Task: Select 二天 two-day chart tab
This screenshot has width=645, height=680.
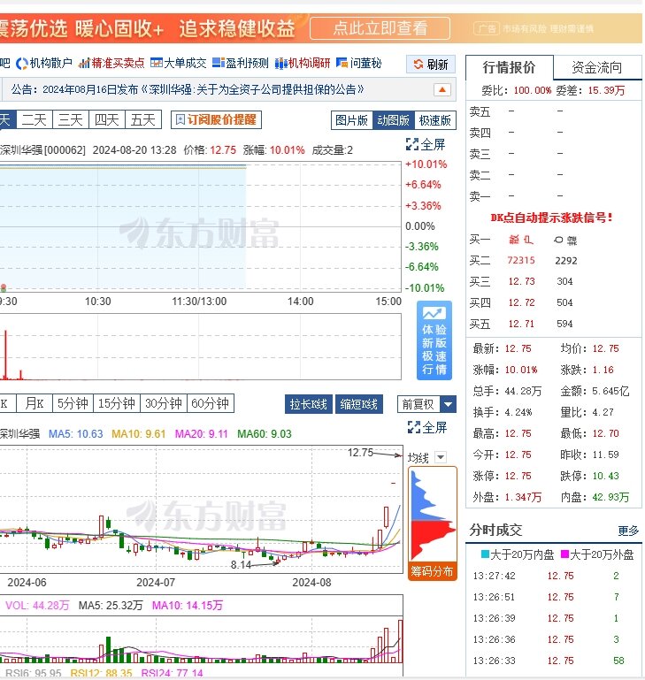Action: click(35, 119)
